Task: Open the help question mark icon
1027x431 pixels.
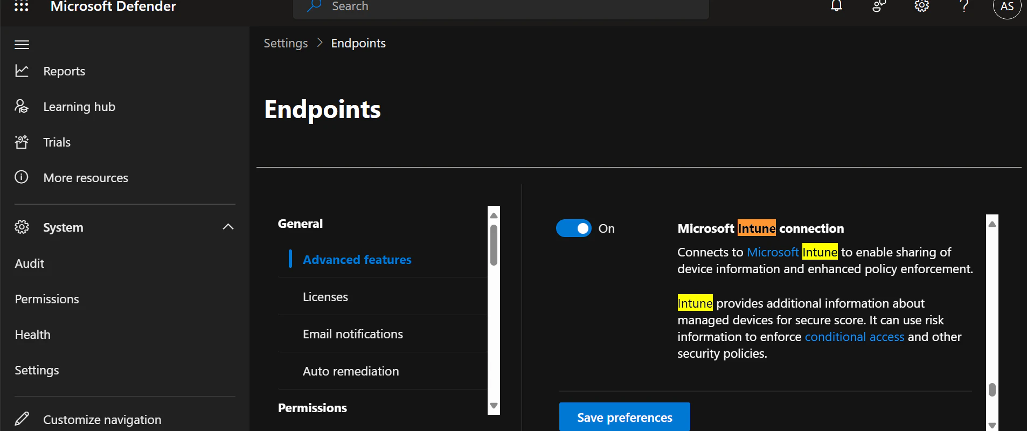Action: (x=964, y=6)
